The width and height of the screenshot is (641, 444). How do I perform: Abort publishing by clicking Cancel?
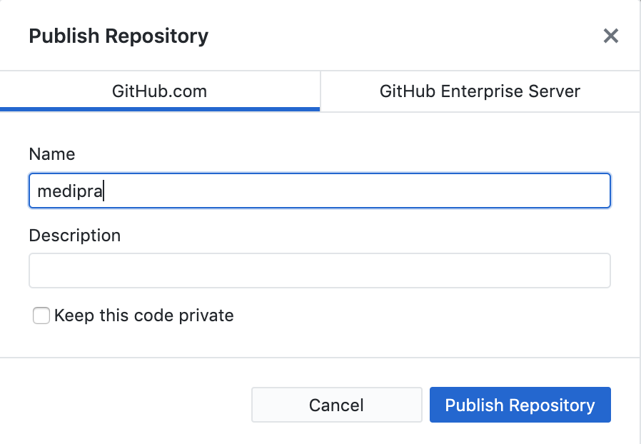coord(336,405)
